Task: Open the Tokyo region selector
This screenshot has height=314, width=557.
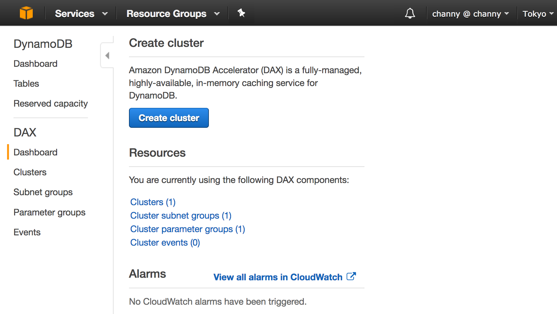Action: [538, 14]
